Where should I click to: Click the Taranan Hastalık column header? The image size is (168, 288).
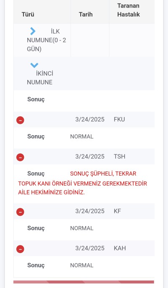tap(129, 10)
